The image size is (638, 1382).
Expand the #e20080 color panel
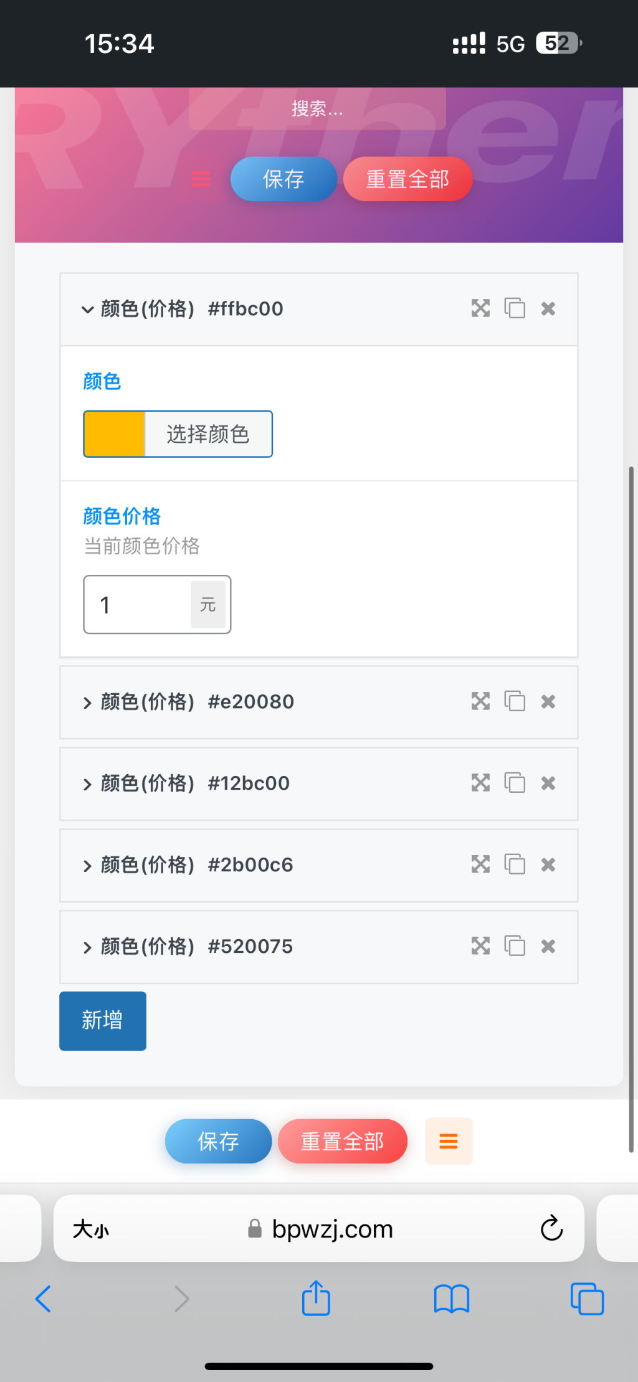click(88, 703)
